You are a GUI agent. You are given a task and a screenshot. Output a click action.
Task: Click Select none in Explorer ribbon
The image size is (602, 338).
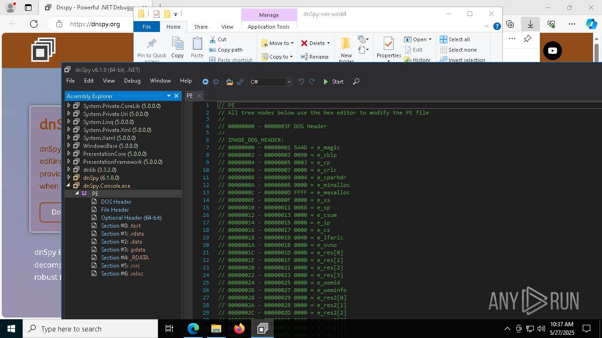(x=458, y=50)
